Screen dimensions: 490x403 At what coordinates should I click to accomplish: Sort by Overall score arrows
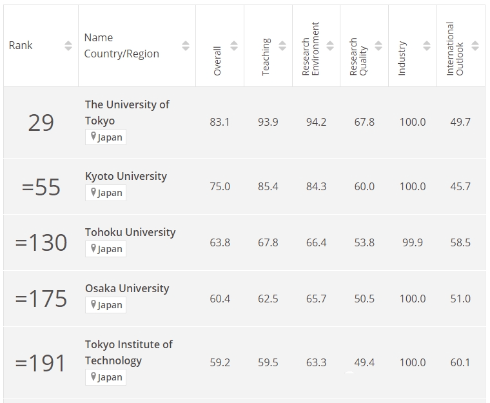click(234, 46)
